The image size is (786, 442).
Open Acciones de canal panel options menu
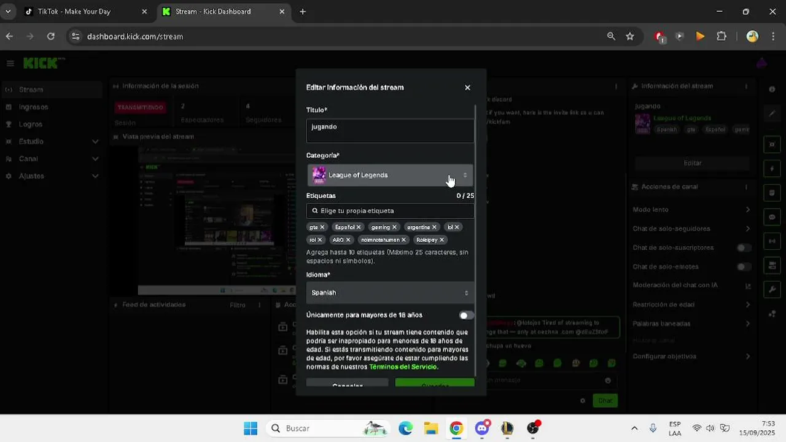(x=747, y=187)
